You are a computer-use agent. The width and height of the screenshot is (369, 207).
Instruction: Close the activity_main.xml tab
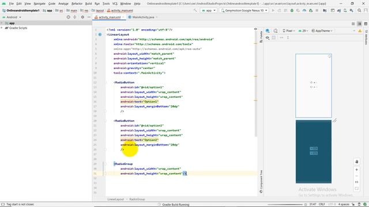(x=123, y=17)
